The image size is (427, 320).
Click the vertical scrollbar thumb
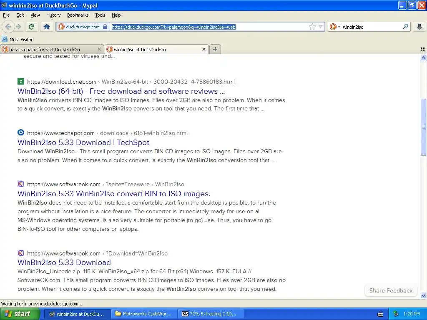(x=423, y=127)
